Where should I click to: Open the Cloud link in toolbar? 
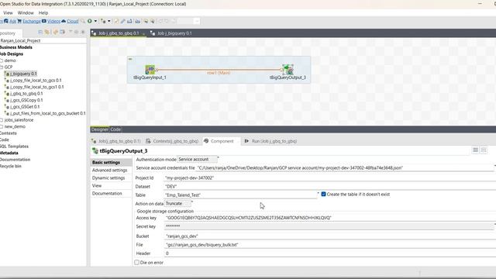tap(72, 21)
